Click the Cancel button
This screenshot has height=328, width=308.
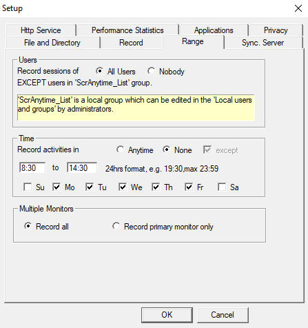223,315
